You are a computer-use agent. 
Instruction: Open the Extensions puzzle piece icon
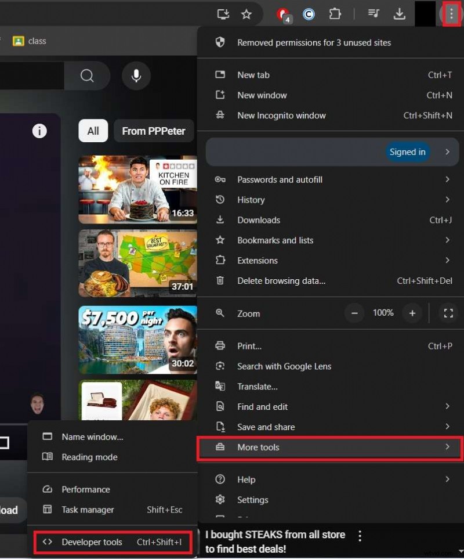[335, 14]
